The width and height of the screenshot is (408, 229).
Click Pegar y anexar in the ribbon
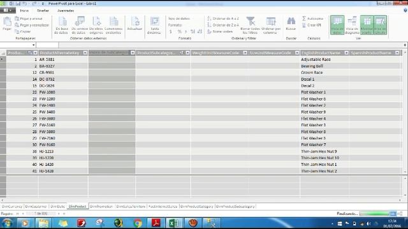pyautogui.click(x=29, y=18)
